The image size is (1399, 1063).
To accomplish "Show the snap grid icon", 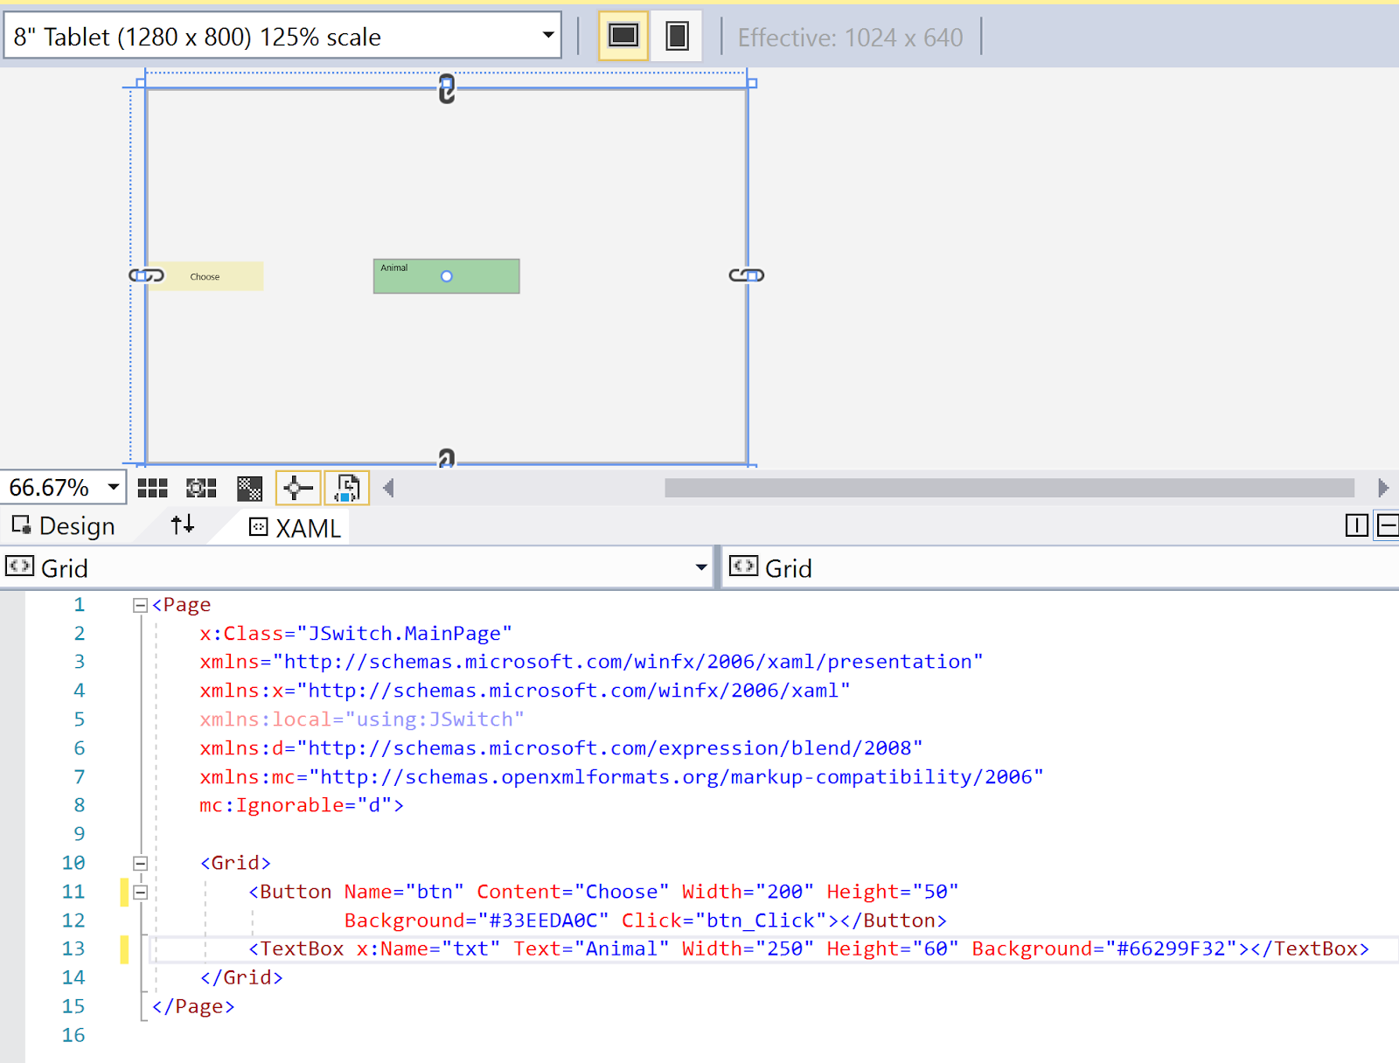I will 152,488.
